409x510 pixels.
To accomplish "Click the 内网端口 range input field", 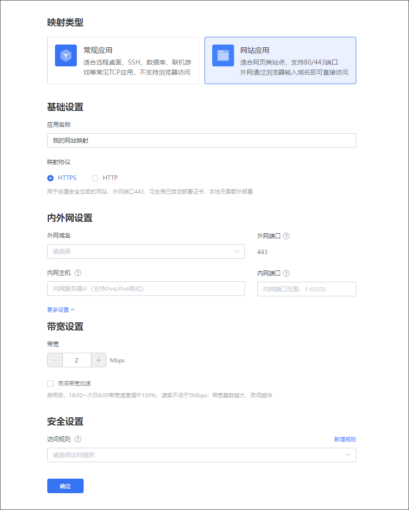I will pyautogui.click(x=307, y=289).
